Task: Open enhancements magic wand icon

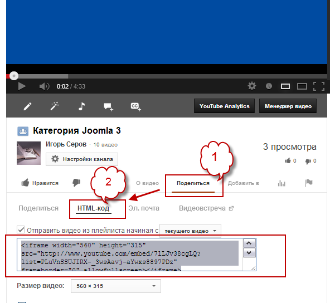Action: point(55,106)
